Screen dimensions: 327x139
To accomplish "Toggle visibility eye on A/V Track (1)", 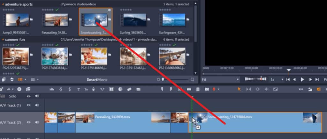I will (29, 105).
